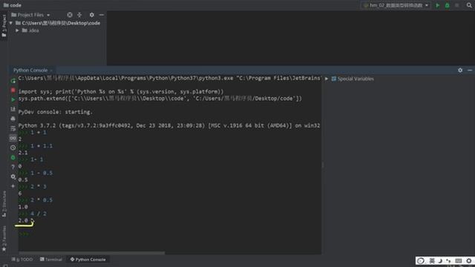475x267 pixels.
Task: Open Project panel settings gear
Action: (x=92, y=15)
